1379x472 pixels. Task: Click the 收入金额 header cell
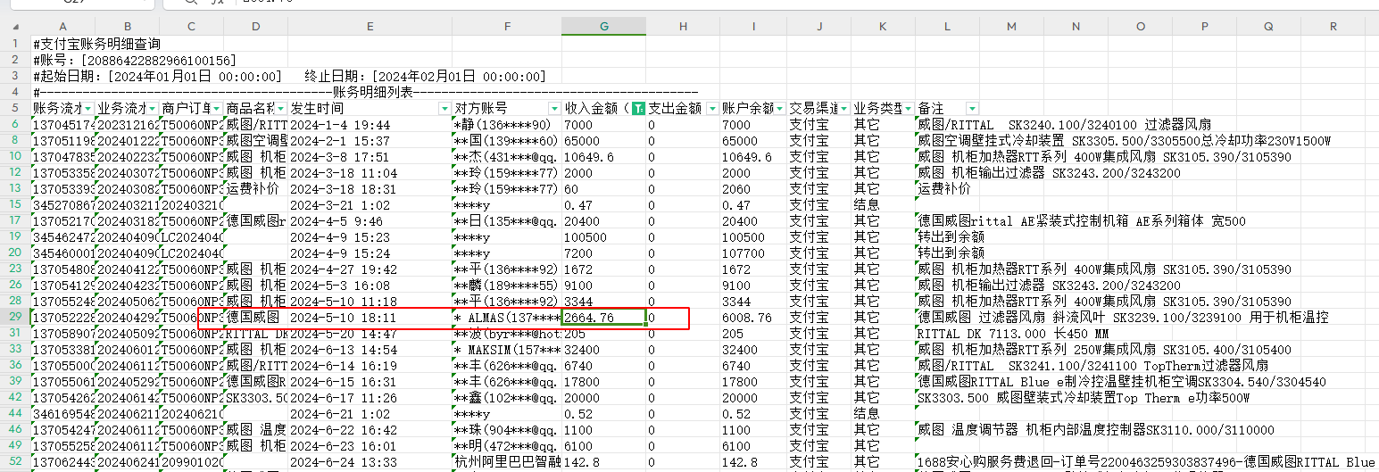(x=596, y=108)
